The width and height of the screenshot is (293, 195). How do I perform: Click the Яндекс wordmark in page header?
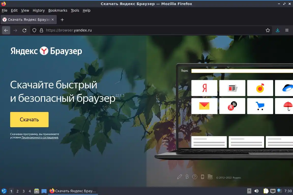(x=24, y=51)
